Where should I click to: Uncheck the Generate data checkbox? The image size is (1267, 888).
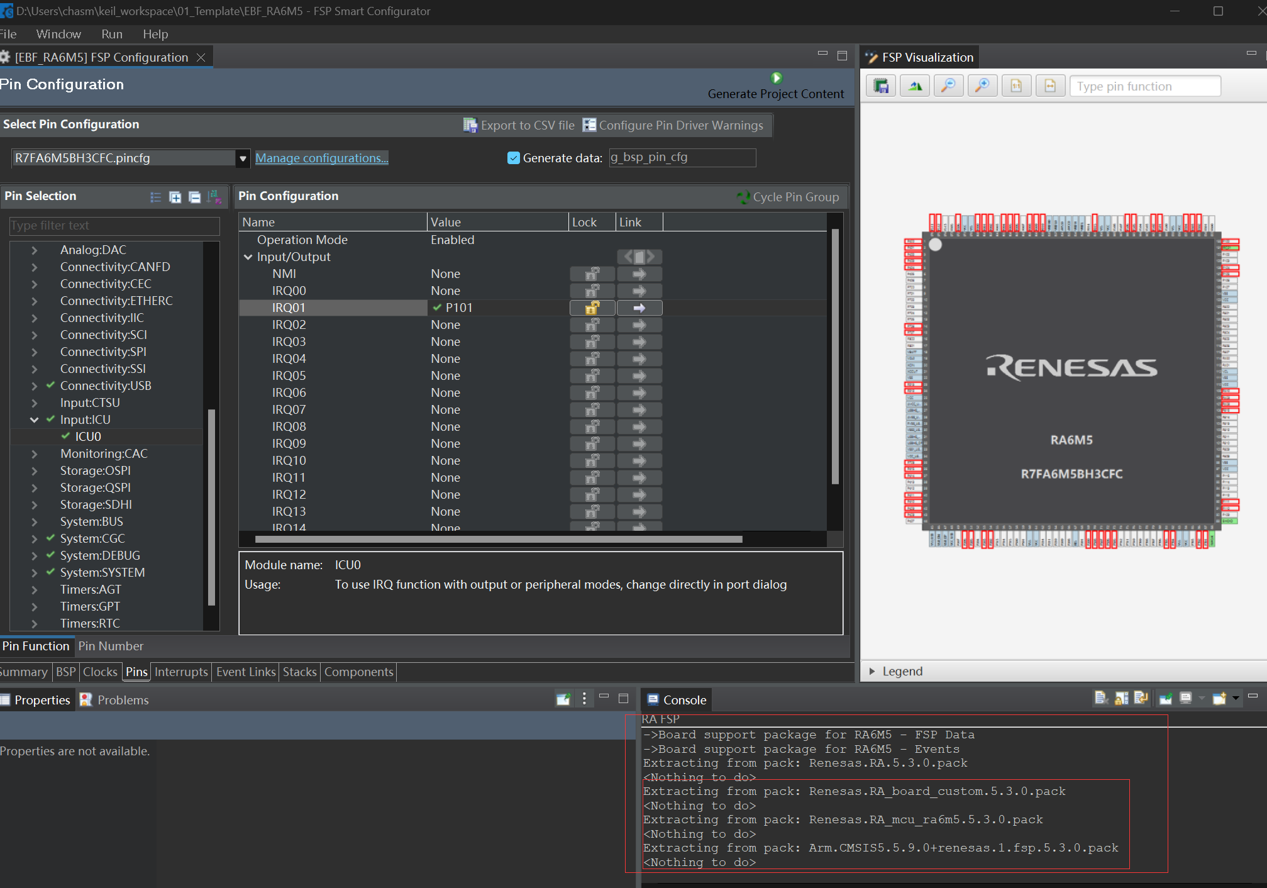pyautogui.click(x=514, y=158)
